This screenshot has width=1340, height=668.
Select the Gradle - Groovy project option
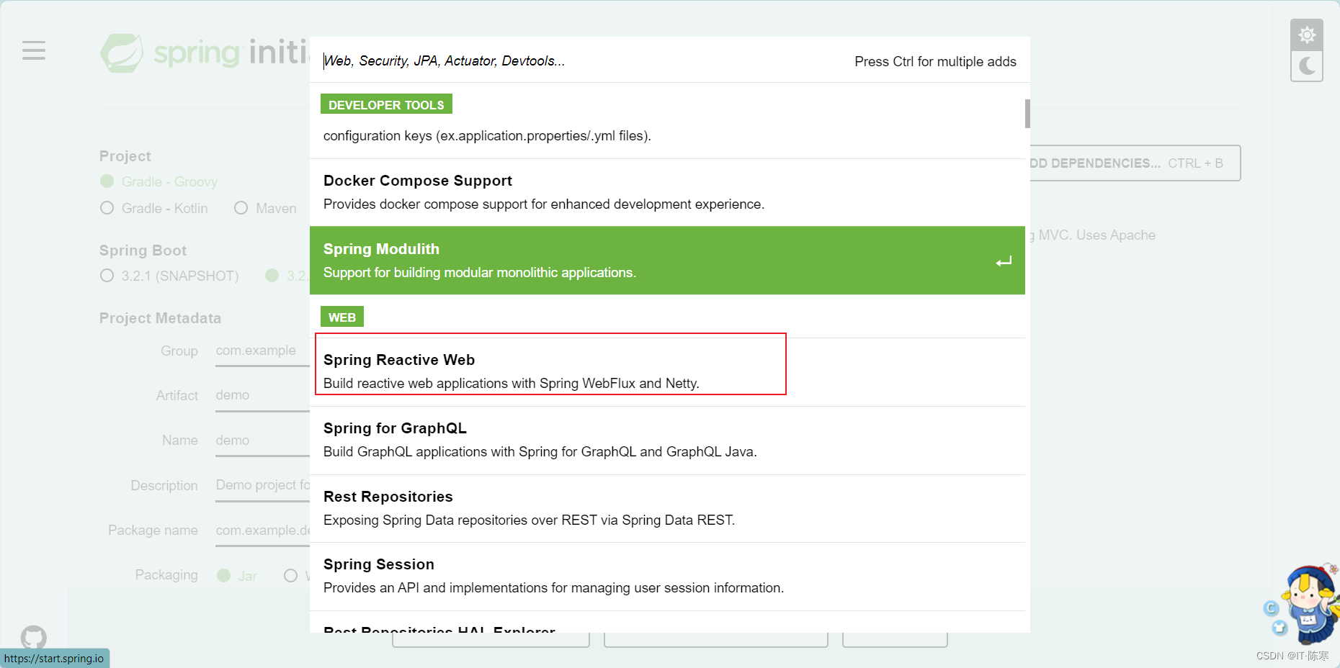(158, 181)
